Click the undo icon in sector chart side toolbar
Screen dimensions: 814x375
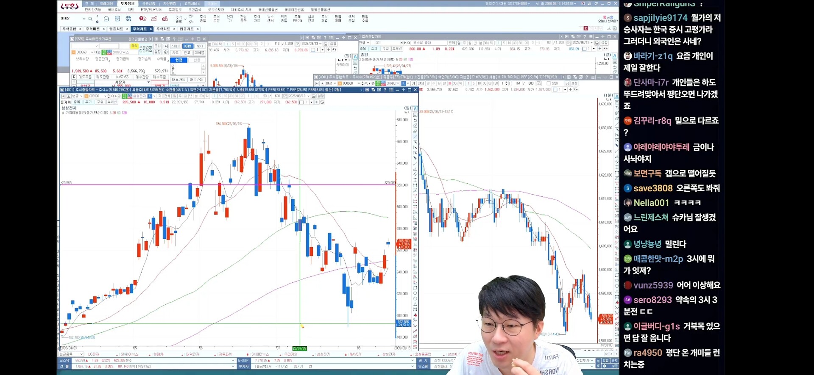pos(615,67)
